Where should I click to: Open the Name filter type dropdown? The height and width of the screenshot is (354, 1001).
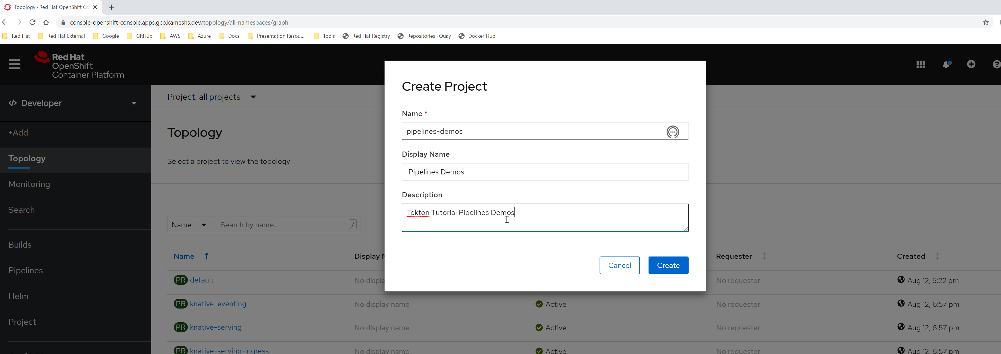pos(191,225)
